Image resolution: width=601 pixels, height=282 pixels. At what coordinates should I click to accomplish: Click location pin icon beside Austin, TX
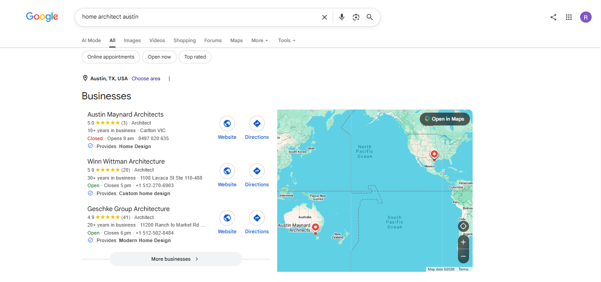point(85,78)
